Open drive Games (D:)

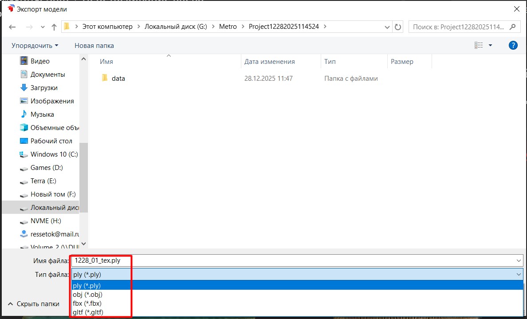(x=47, y=167)
